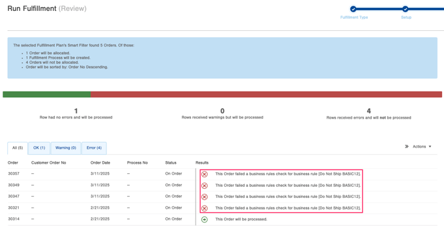Switch to the Error (4) tab
The width and height of the screenshot is (444, 232).
[94, 148]
